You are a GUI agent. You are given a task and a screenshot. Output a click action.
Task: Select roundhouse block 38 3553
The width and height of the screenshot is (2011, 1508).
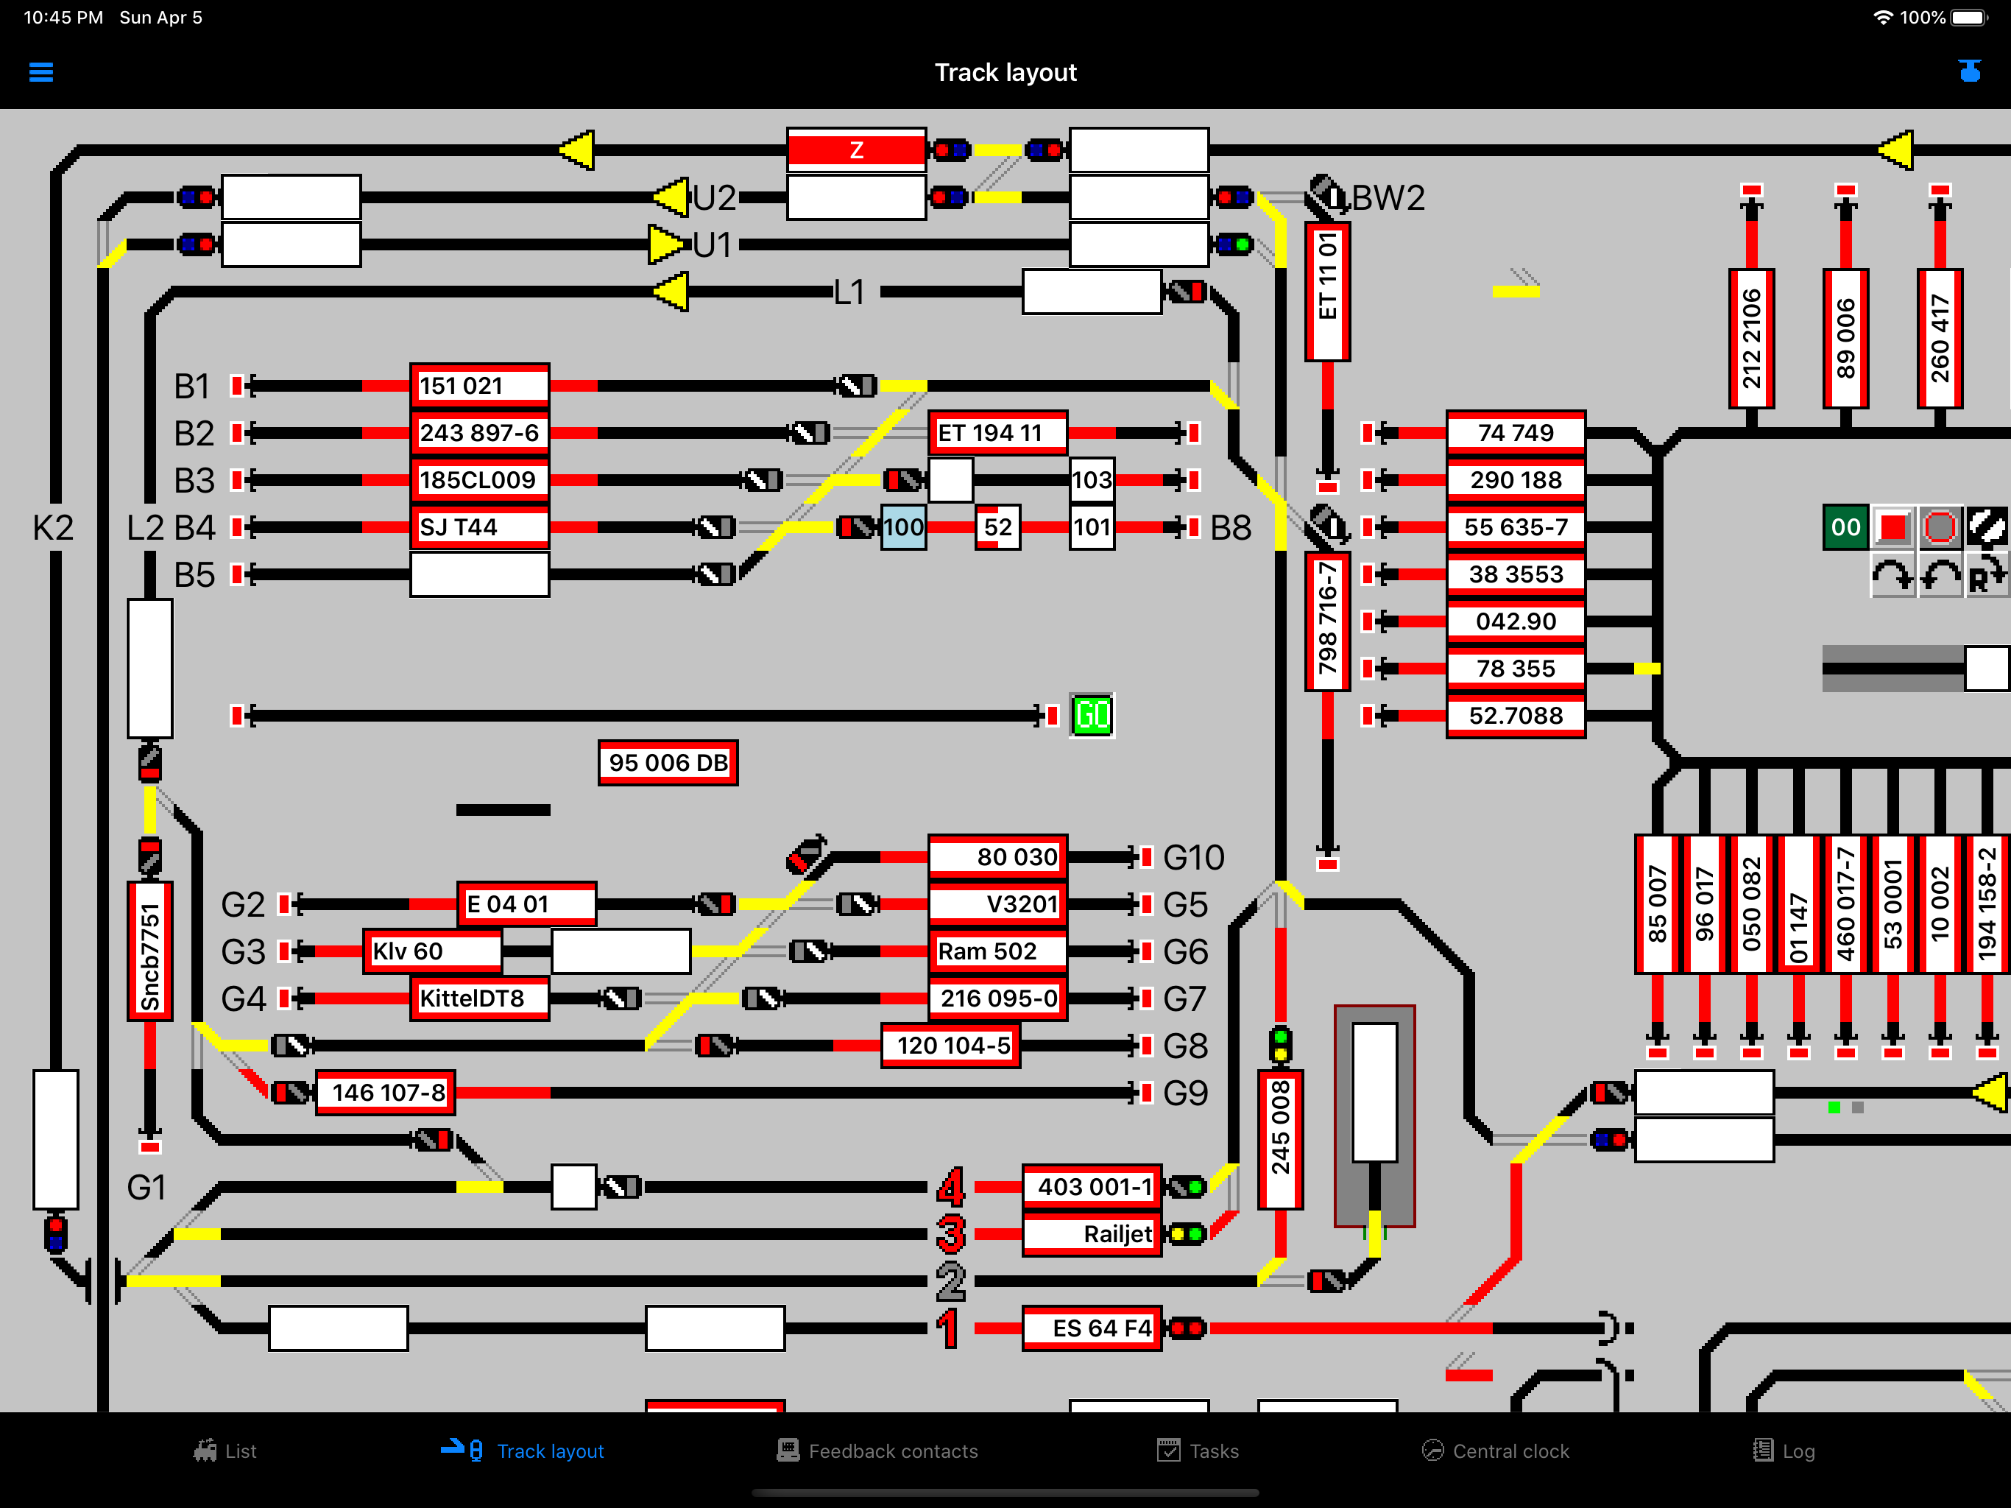1516,575
